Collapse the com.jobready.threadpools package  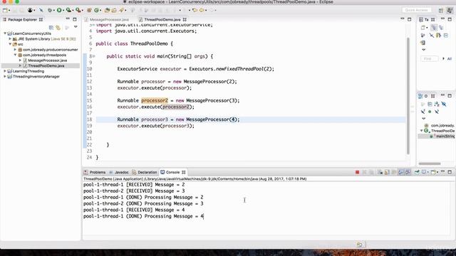(16, 55)
